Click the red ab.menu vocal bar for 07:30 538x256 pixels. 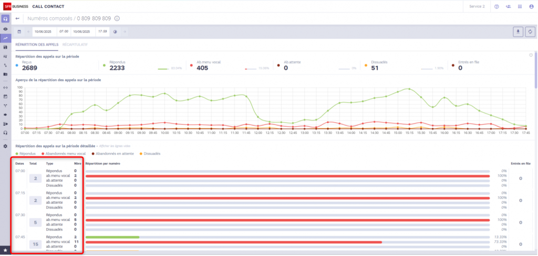click(x=287, y=220)
